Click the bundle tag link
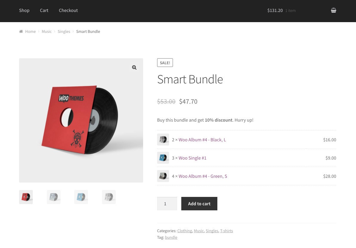The height and width of the screenshot is (248, 356). point(171,237)
